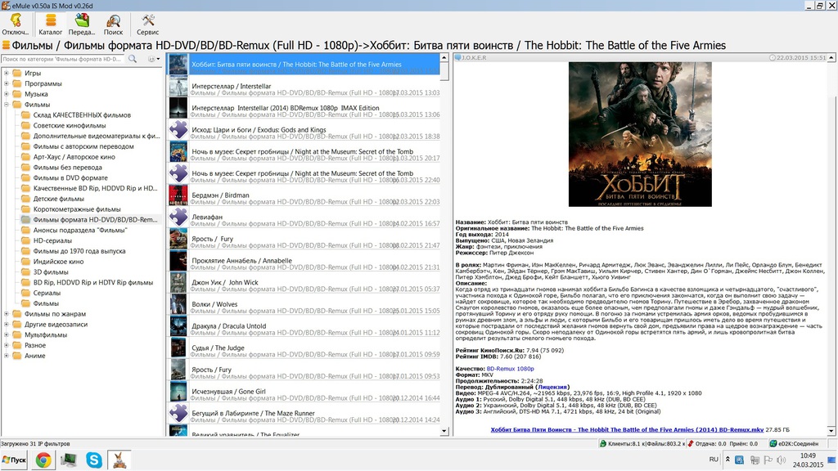
Task: Click the Клиенты/Файлы status bar entry
Action: click(642, 444)
